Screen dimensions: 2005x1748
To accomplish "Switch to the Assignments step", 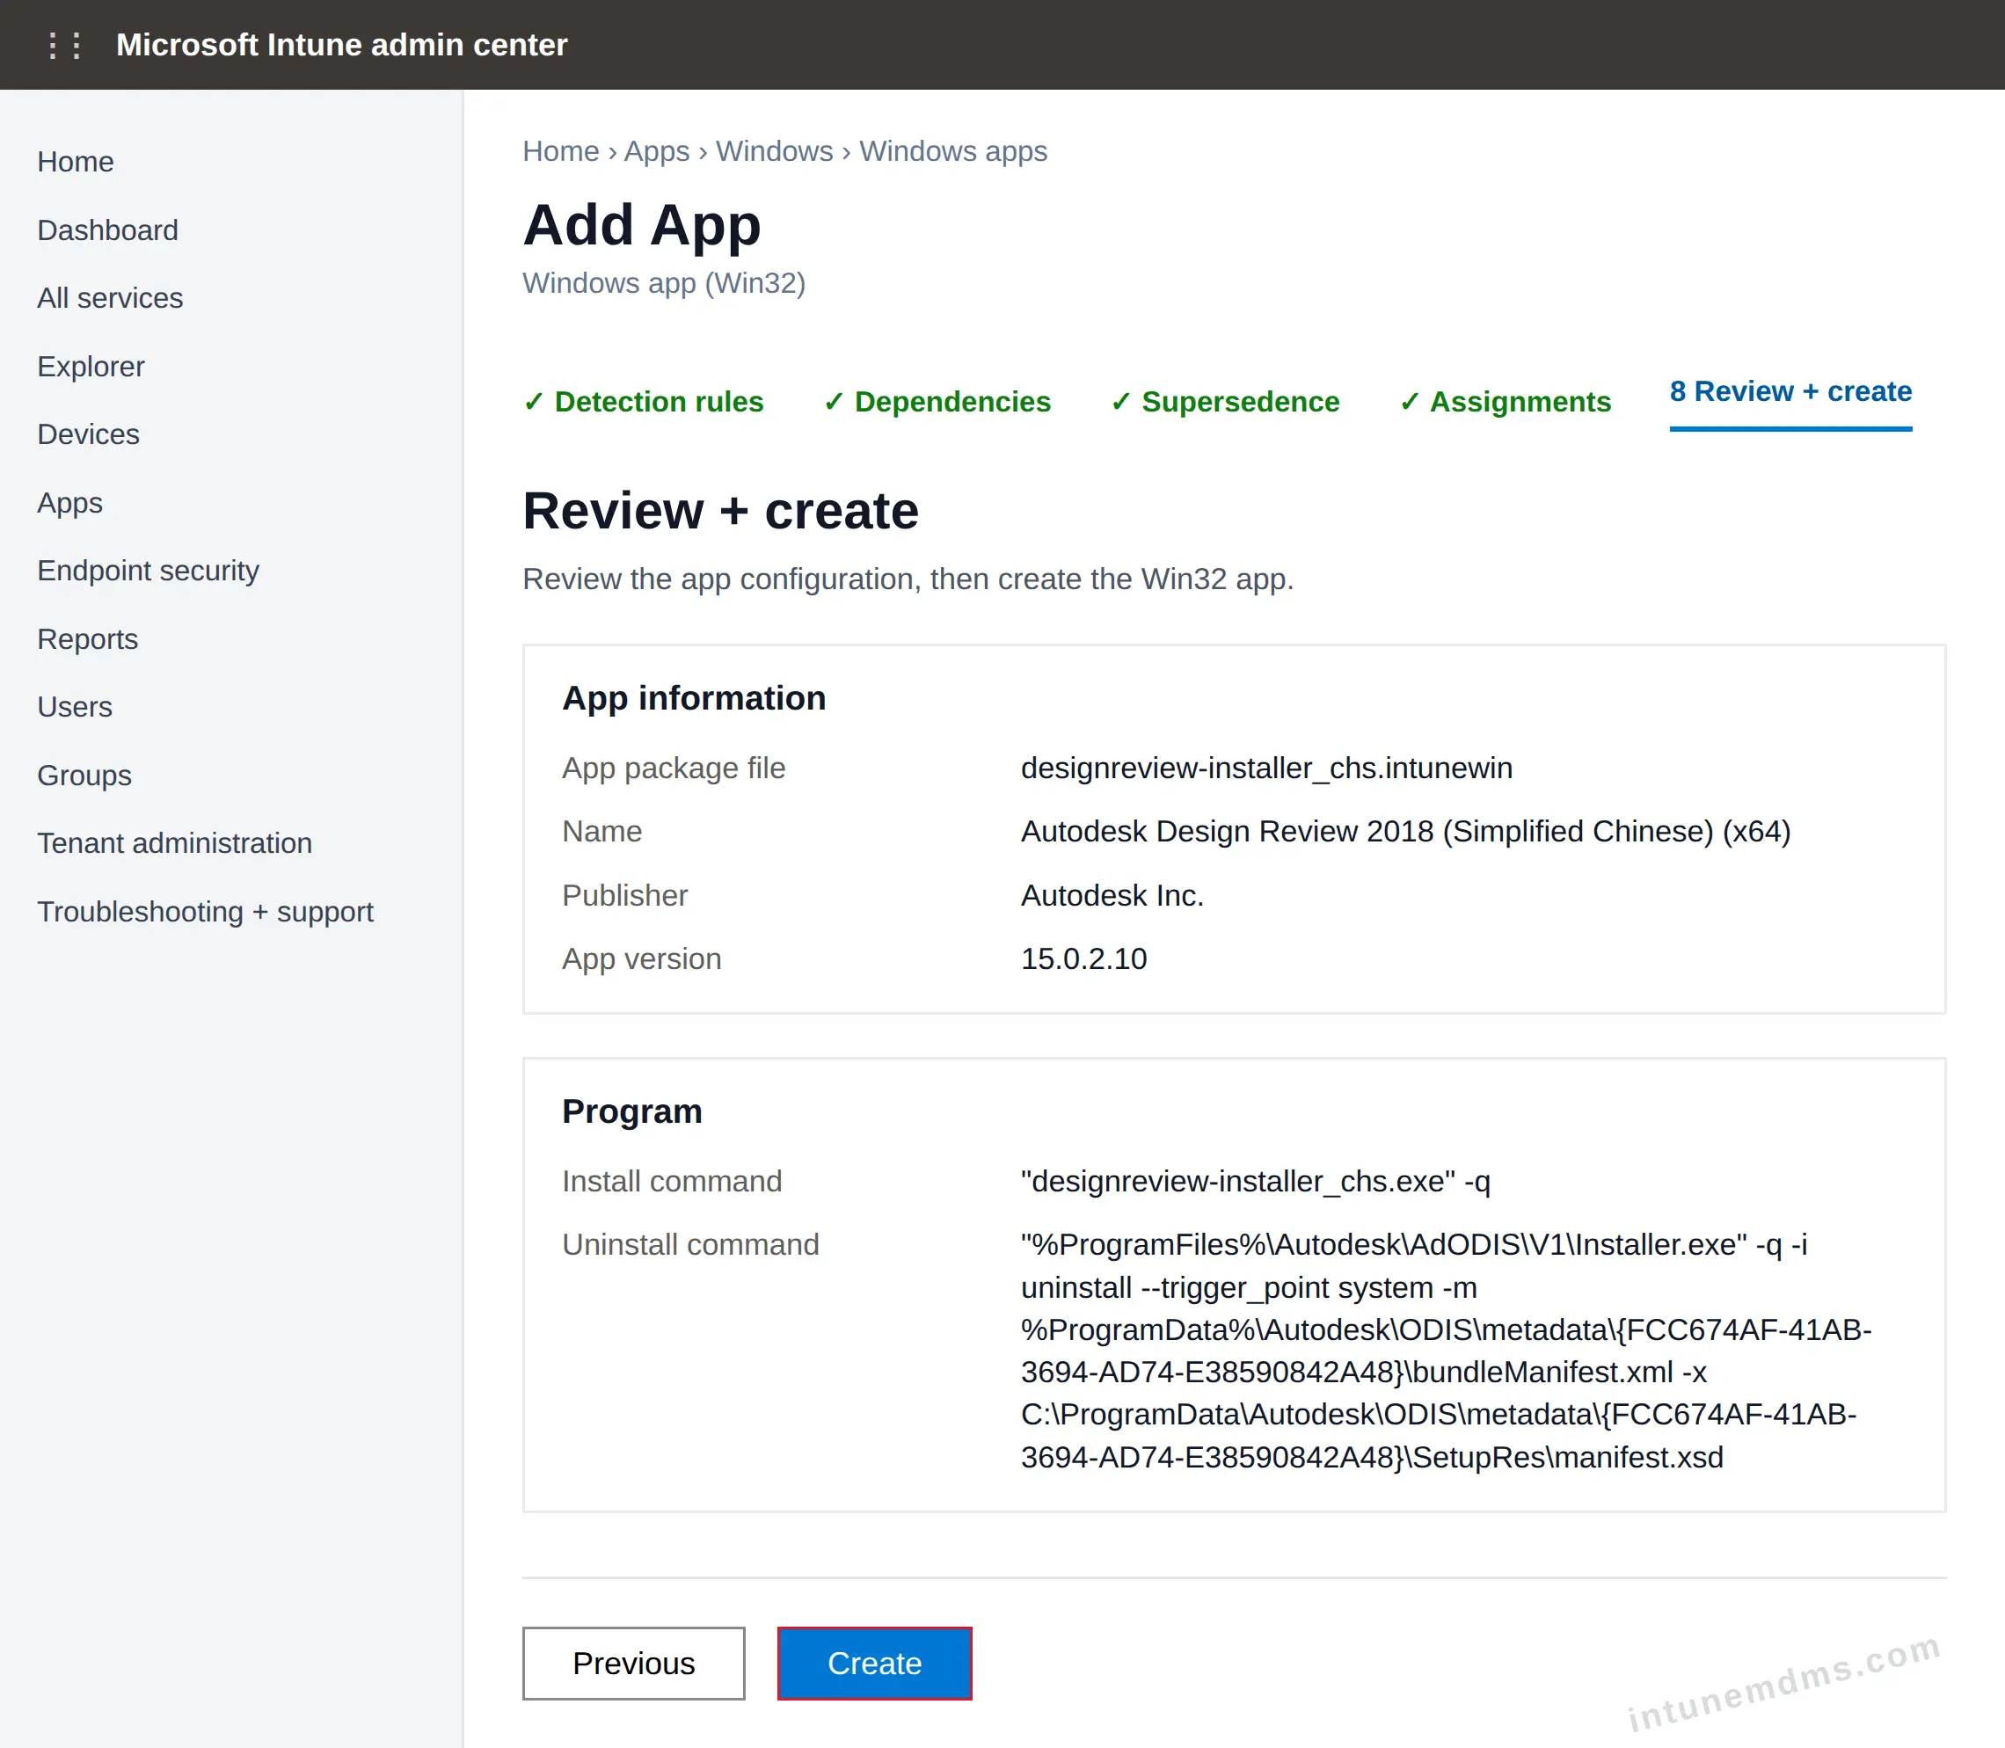I will tap(1505, 402).
